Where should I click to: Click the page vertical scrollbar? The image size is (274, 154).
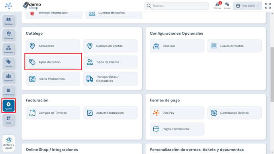coord(272,74)
